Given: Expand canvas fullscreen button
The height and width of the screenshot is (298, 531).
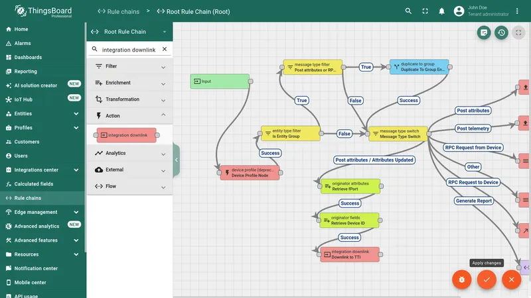Looking at the screenshot, I should coord(518,32).
